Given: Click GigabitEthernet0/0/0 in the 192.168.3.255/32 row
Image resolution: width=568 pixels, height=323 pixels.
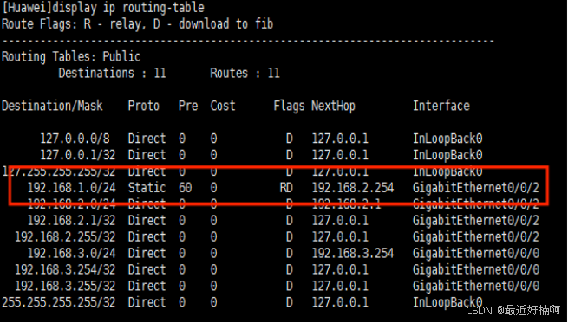Looking at the screenshot, I should (476, 287).
